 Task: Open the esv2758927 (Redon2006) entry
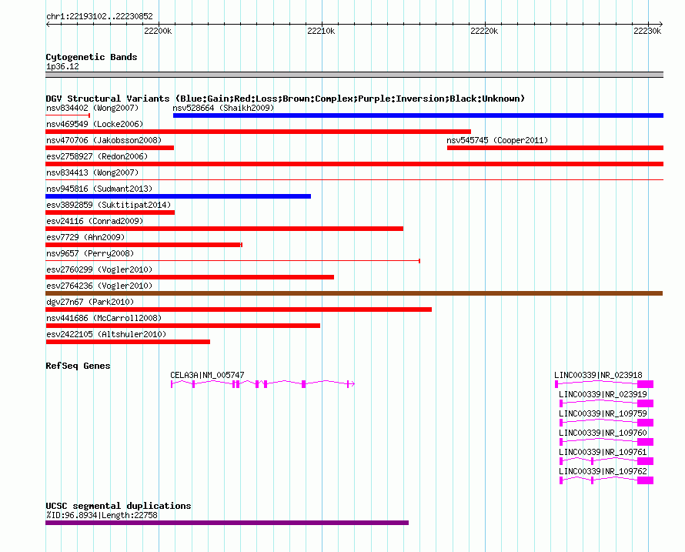[97, 156]
